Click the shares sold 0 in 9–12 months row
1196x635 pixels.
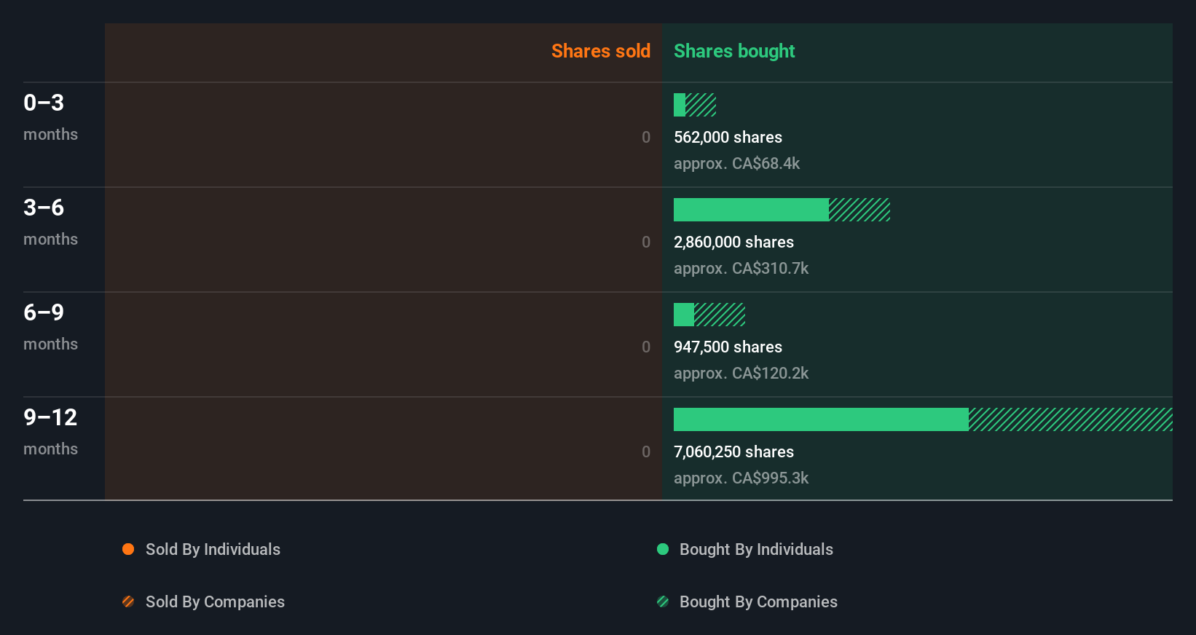click(x=646, y=451)
